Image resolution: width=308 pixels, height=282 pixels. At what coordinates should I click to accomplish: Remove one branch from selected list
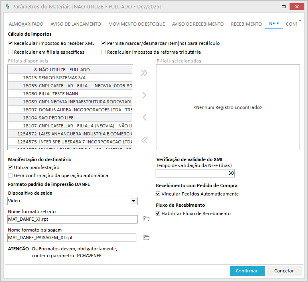144,117
